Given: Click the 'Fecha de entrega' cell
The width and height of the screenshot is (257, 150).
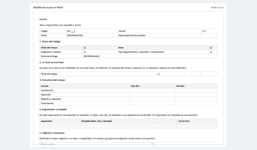Looking at the screenshot, I should coord(61,56).
